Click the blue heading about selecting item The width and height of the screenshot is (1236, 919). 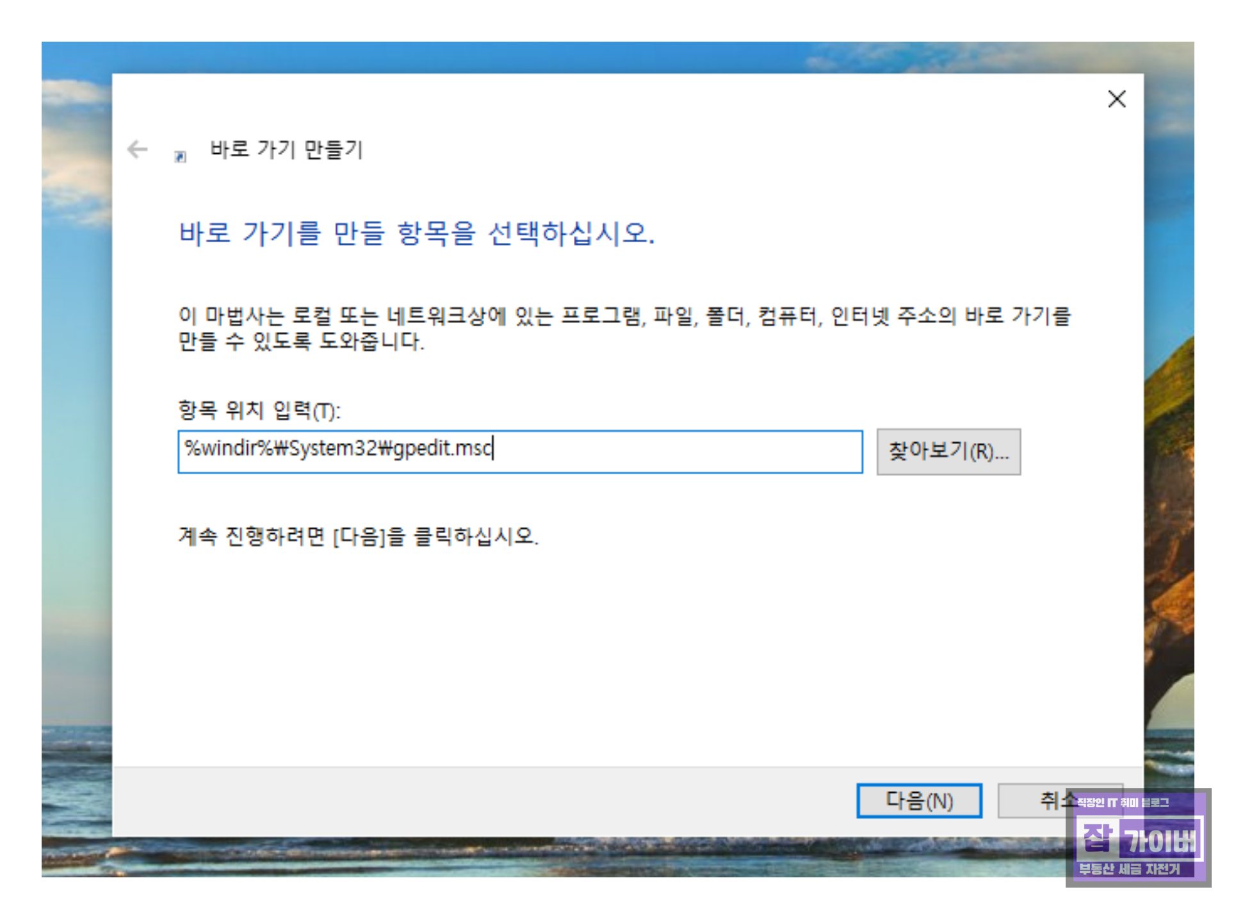[416, 233]
